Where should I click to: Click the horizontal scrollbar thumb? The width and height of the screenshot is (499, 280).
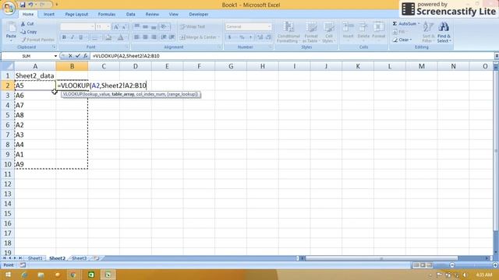381,258
